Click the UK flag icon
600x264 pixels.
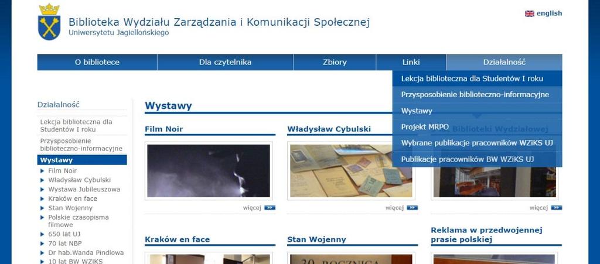coord(529,13)
